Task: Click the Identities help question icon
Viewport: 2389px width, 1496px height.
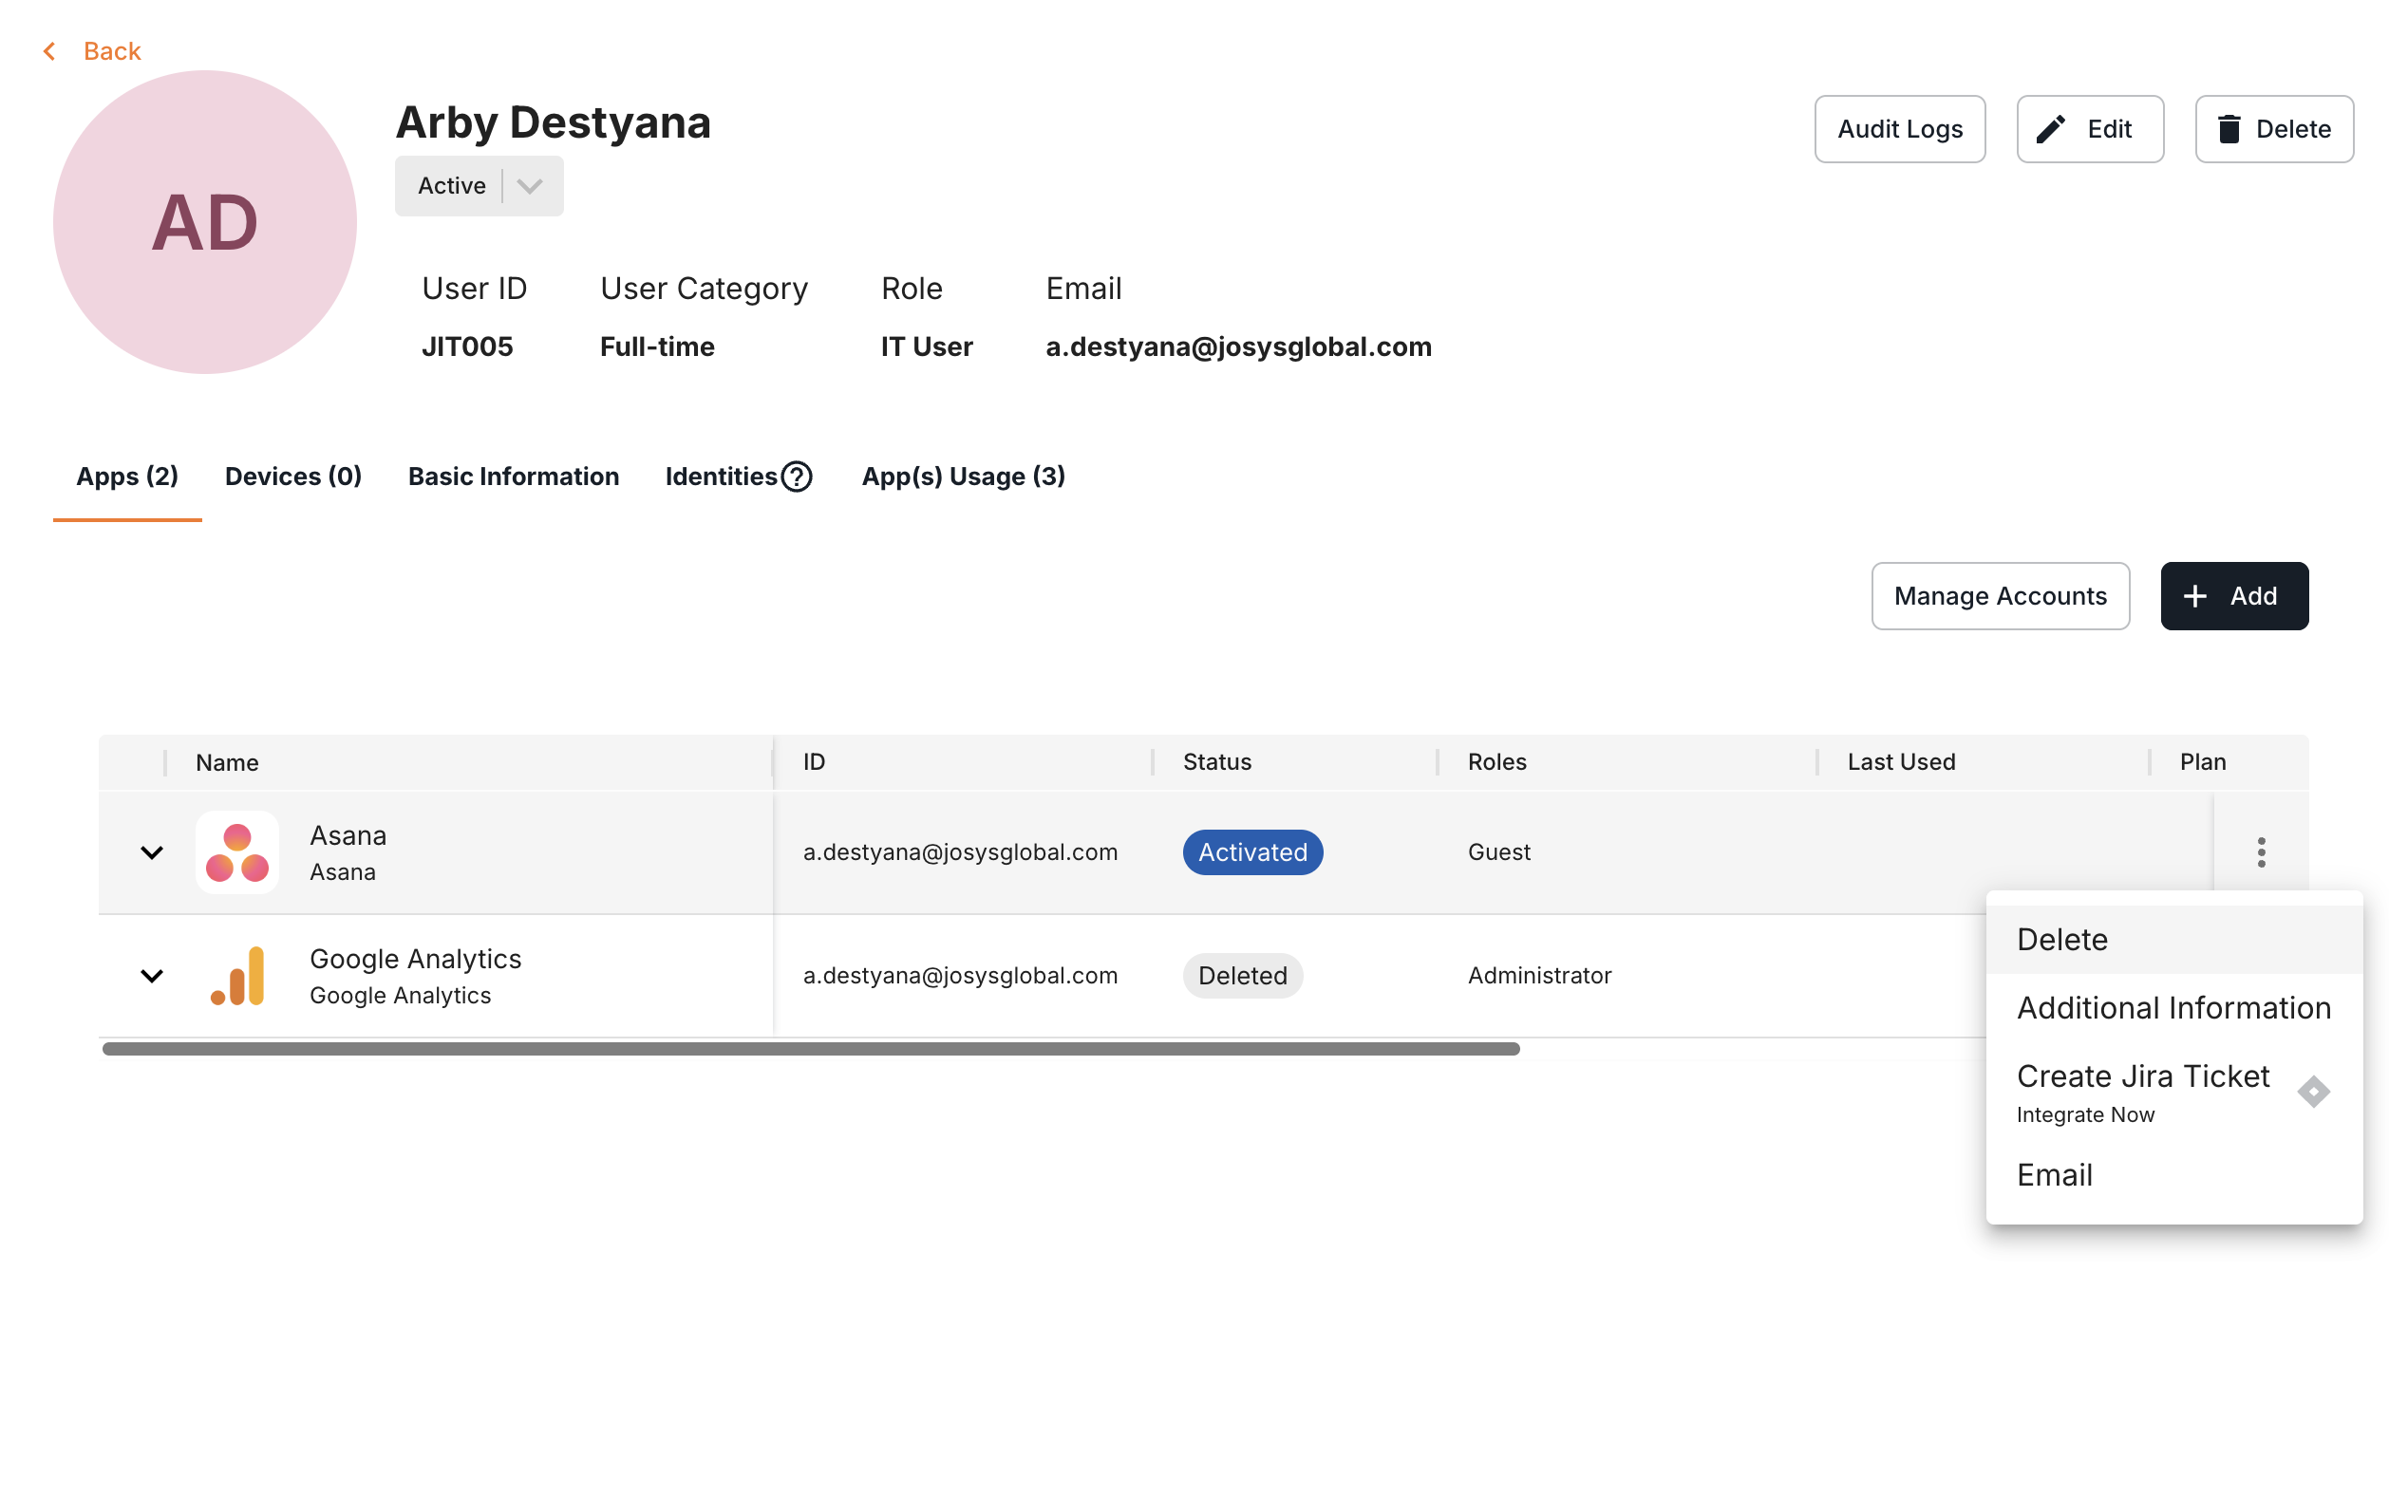Action: point(797,477)
